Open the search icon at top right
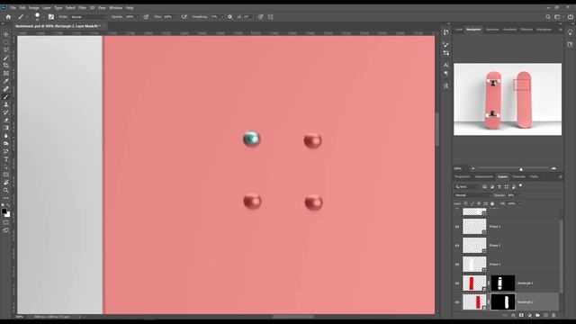This screenshot has height=324, width=576. click(x=548, y=17)
